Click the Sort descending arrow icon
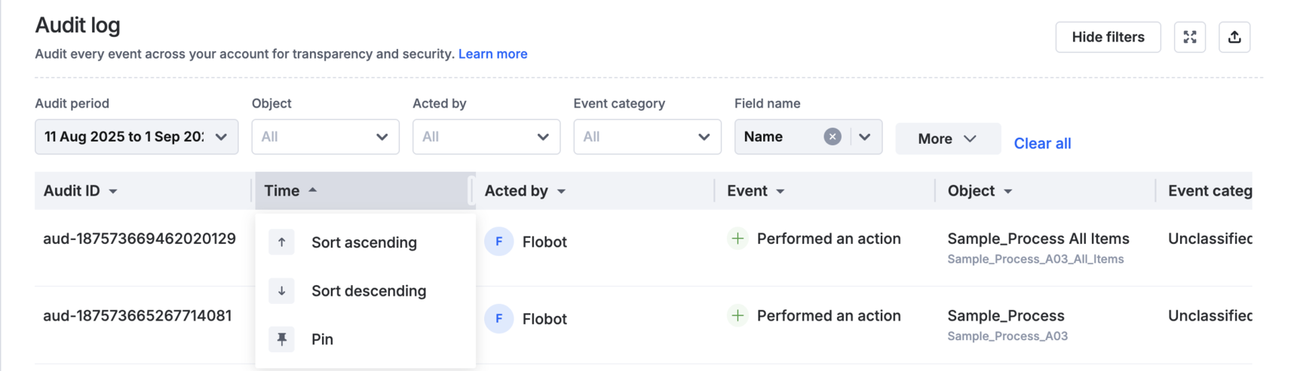The image size is (1297, 371). click(x=281, y=290)
